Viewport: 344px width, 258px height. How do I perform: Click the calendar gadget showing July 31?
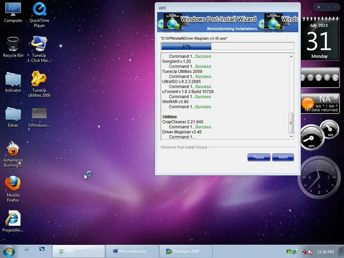point(319,39)
